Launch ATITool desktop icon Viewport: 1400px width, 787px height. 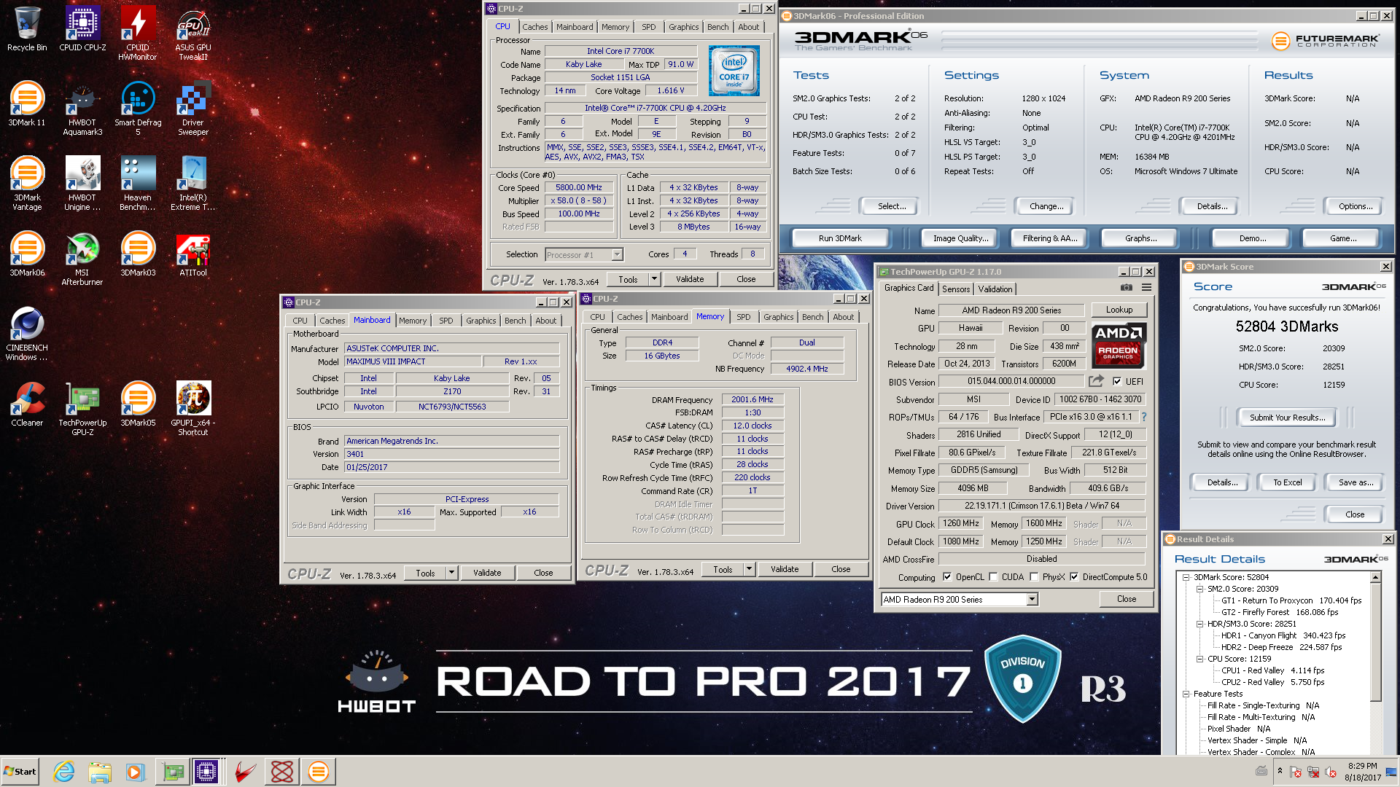193,254
